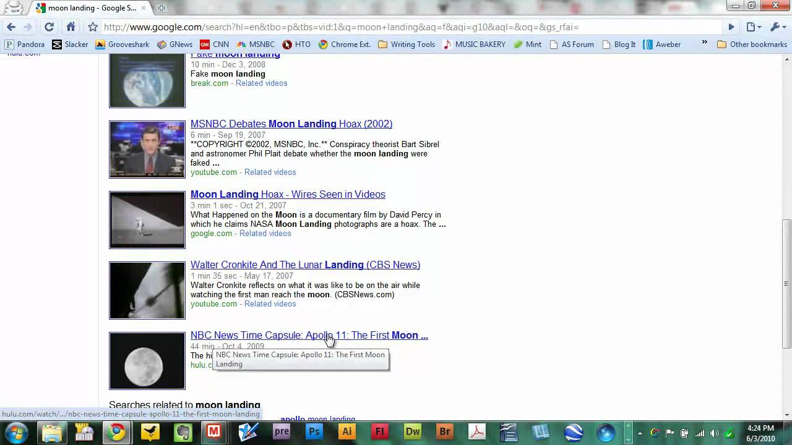Open the GNews bookmark

tap(174, 44)
